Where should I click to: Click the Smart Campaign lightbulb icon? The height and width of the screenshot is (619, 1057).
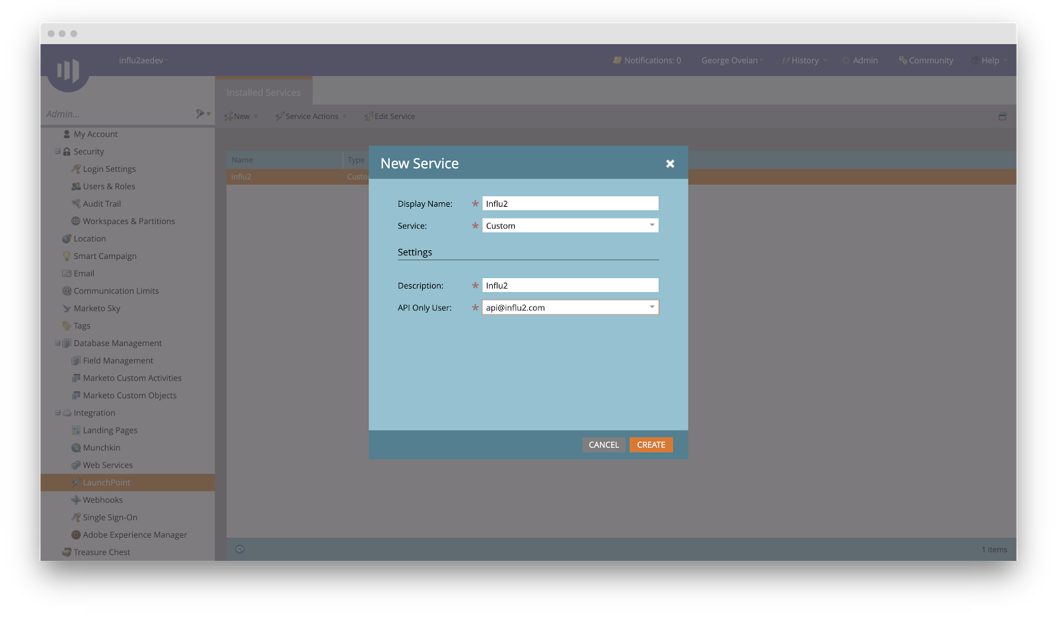click(x=67, y=256)
